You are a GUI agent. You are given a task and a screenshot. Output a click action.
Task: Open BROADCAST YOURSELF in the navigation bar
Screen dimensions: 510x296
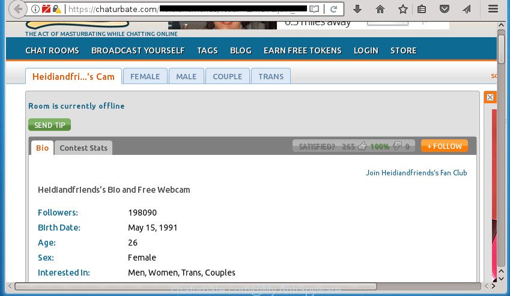(x=138, y=50)
